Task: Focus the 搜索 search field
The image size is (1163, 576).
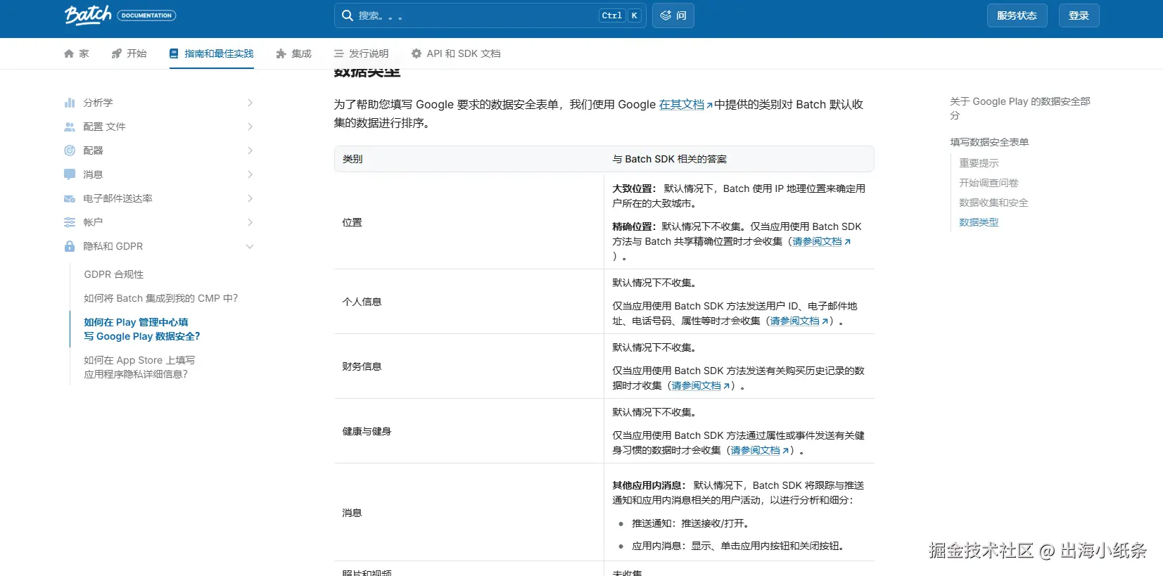Action: [490, 15]
